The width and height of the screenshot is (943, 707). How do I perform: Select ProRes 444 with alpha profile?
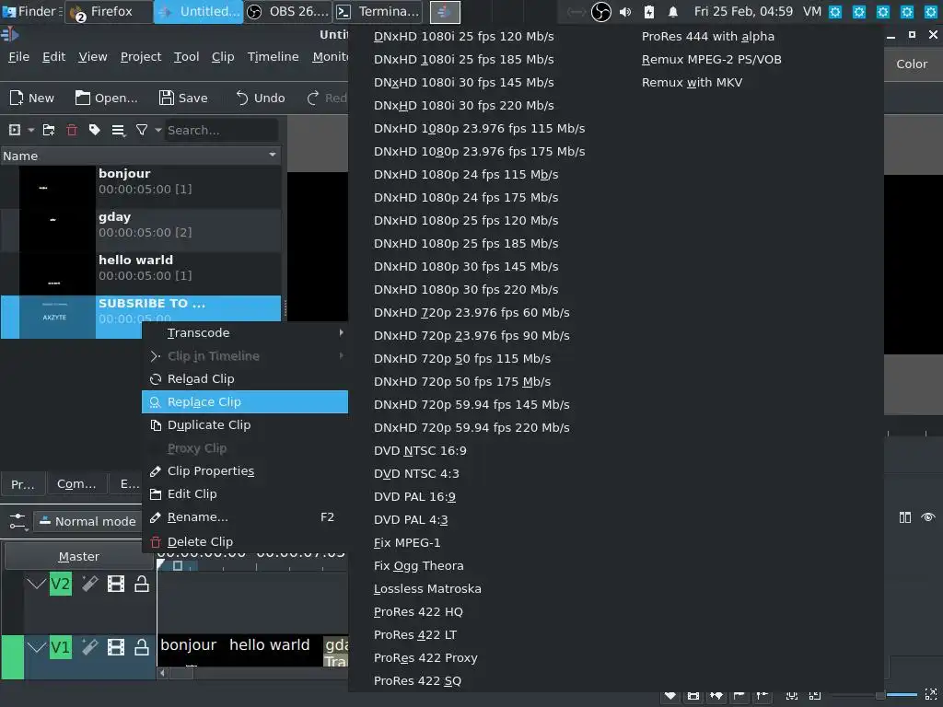(x=708, y=36)
